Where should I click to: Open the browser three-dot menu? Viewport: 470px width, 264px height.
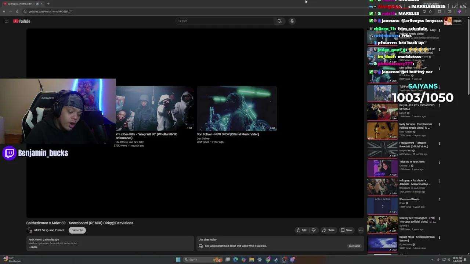point(467,11)
